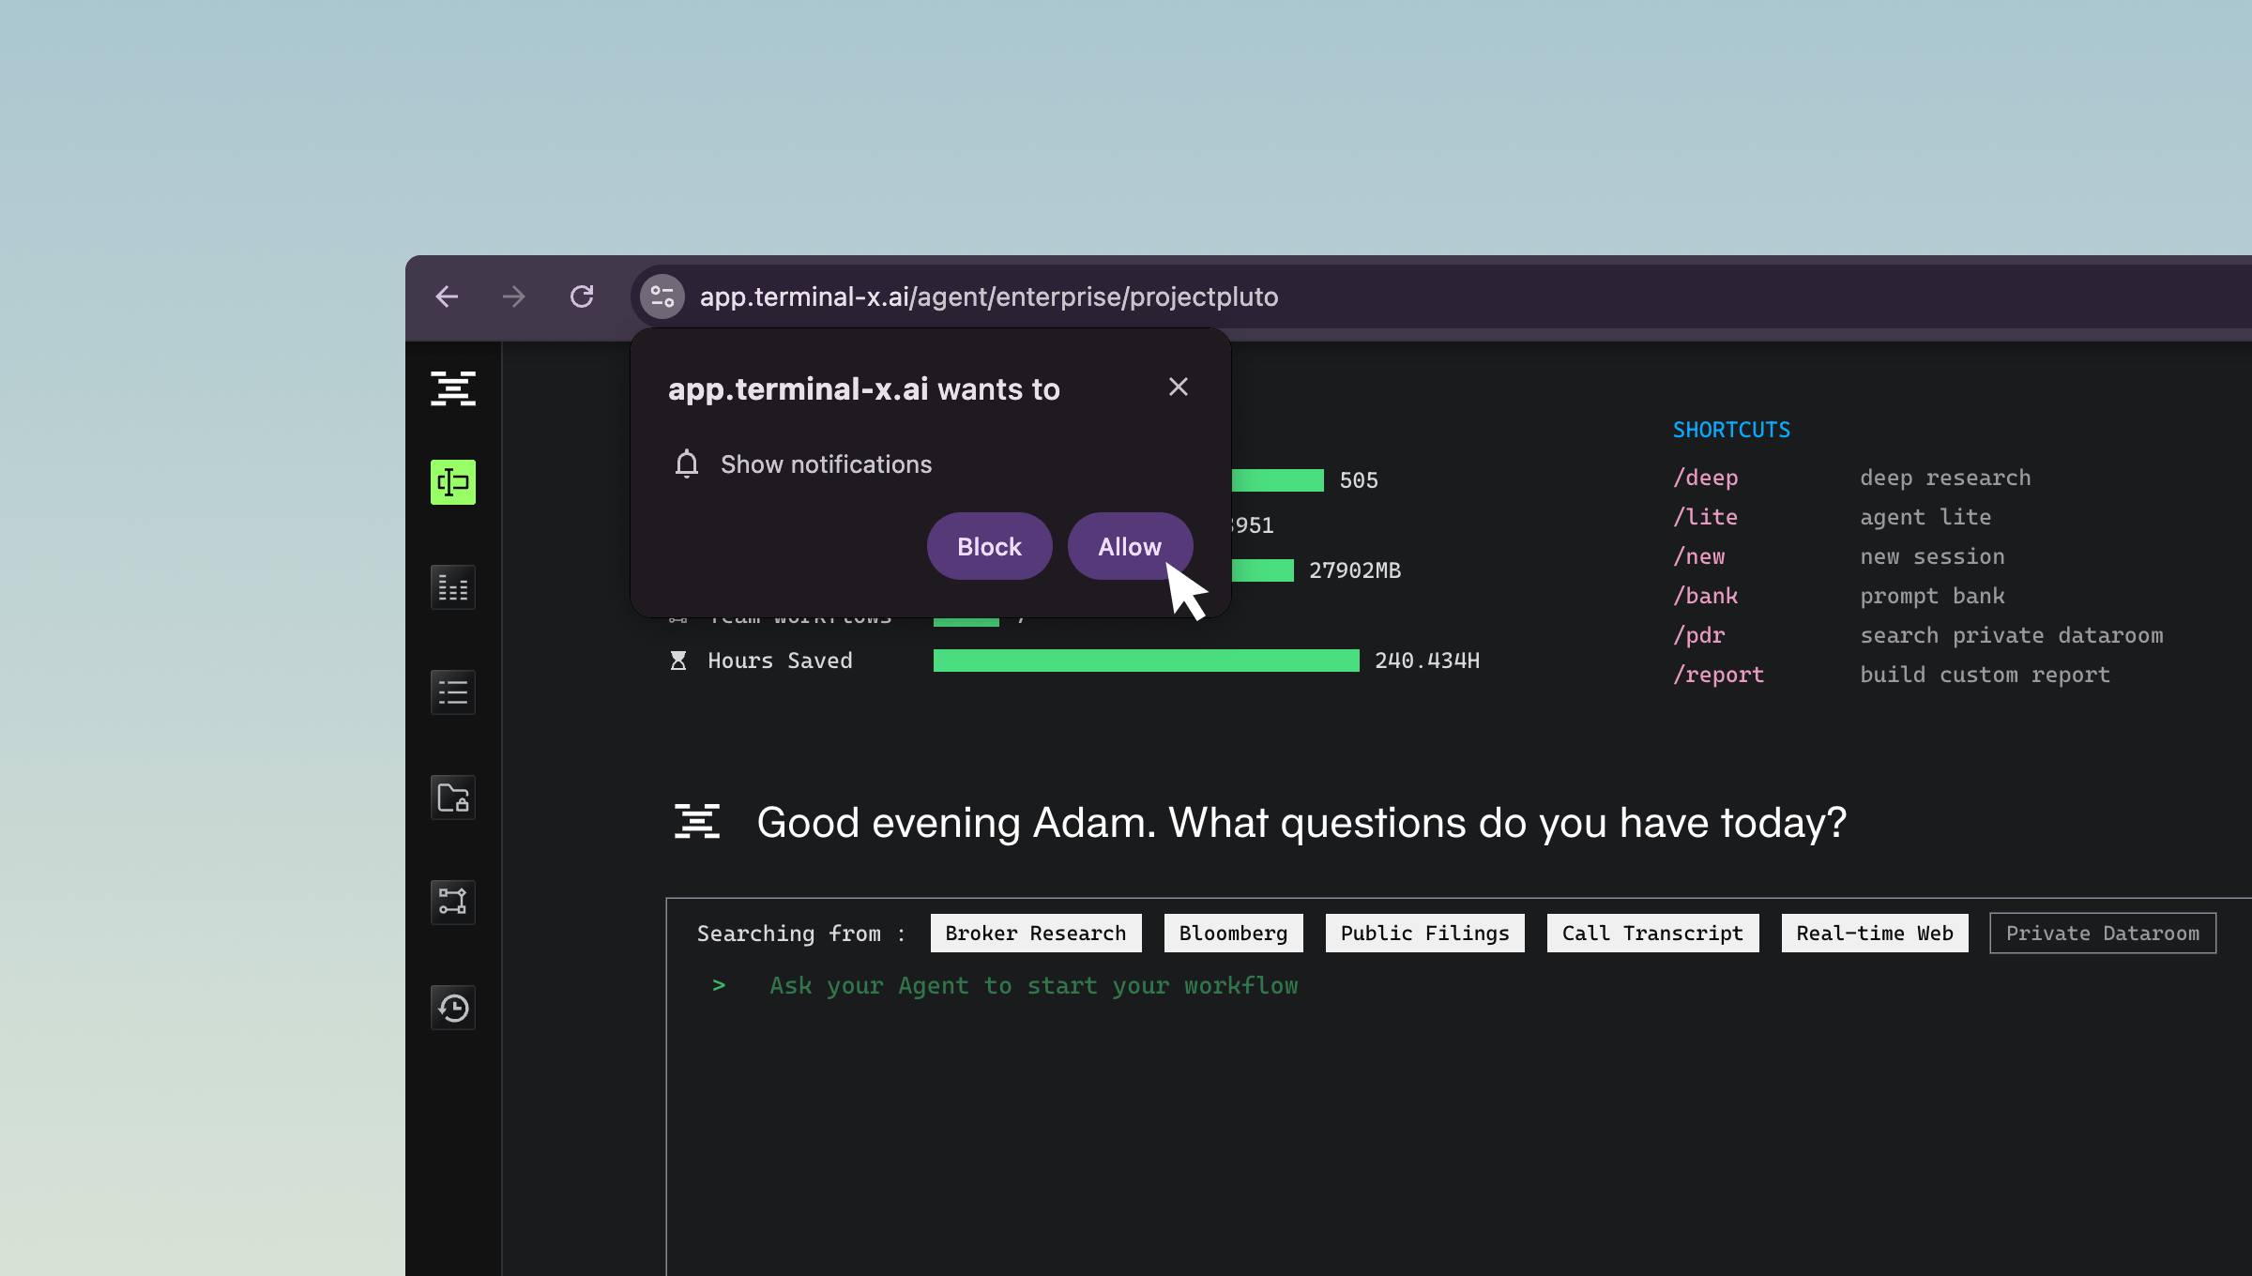The height and width of the screenshot is (1276, 2252).
Task: Block notifications in the permission popup
Action: click(989, 546)
